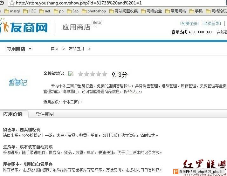Click the 智慧记 product logo thumbnail
This screenshot has width=227, height=176.
(18, 82)
